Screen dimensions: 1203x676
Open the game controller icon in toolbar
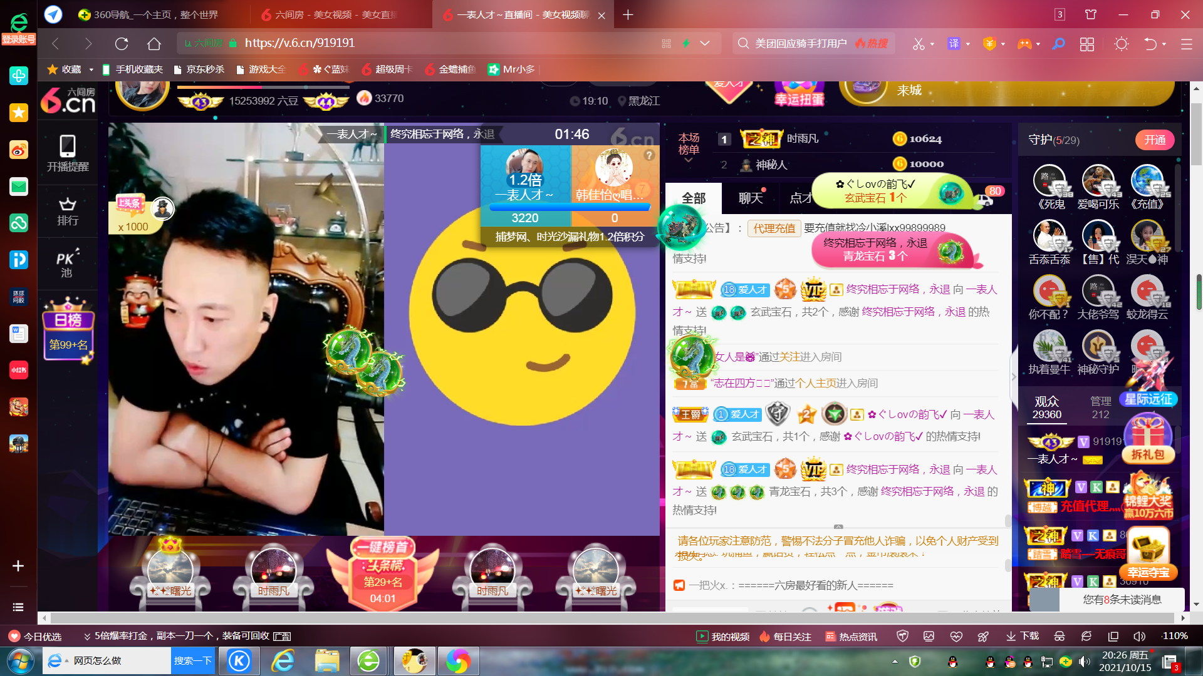pyautogui.click(x=1024, y=43)
